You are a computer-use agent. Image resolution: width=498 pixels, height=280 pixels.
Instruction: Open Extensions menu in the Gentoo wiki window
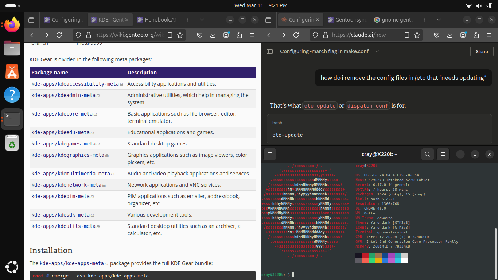pyautogui.click(x=239, y=35)
